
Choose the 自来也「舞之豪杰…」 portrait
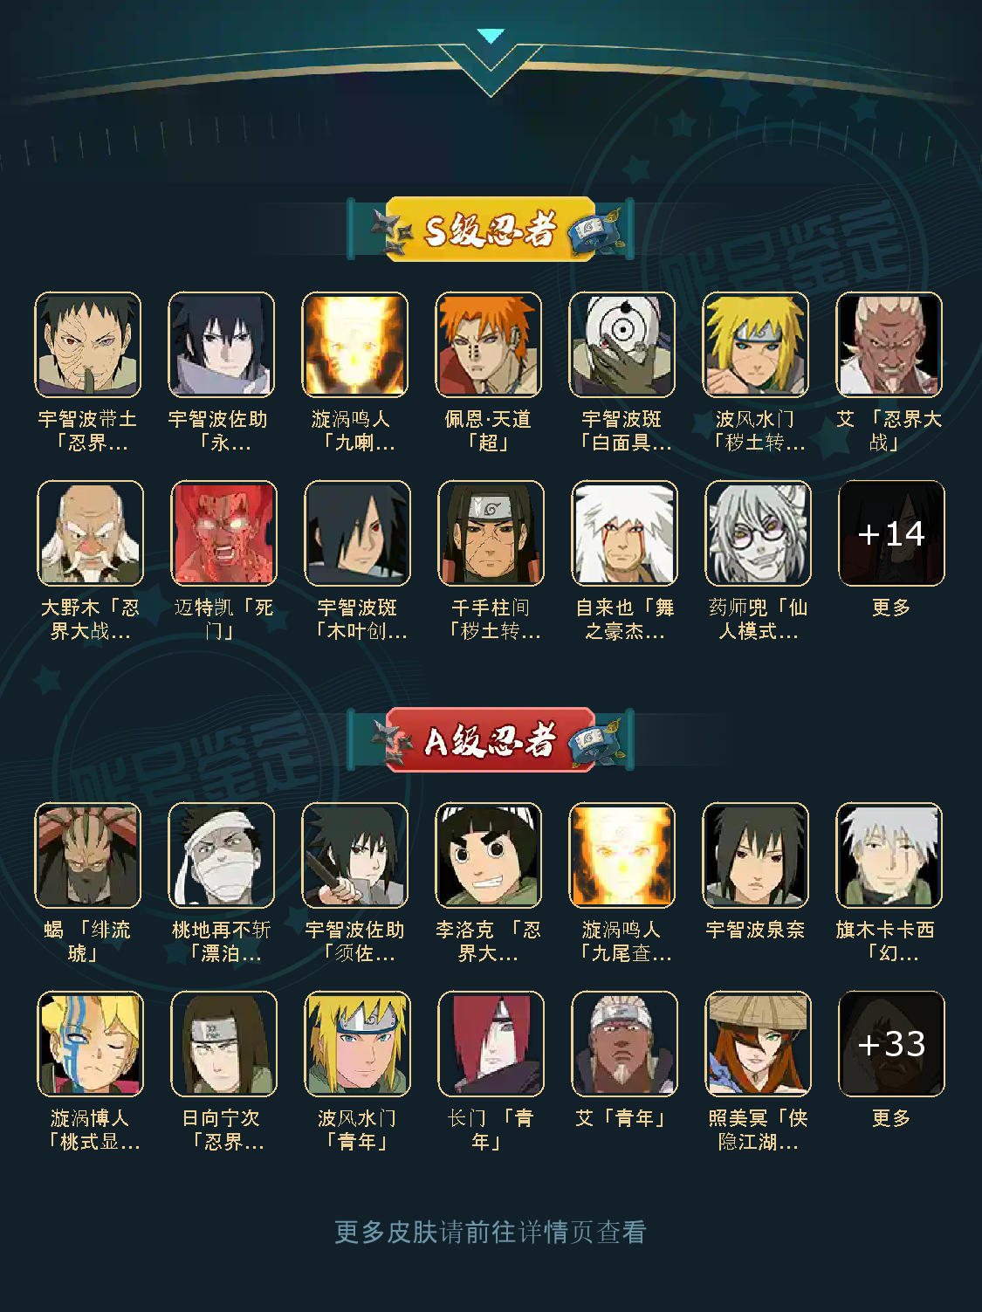click(624, 532)
